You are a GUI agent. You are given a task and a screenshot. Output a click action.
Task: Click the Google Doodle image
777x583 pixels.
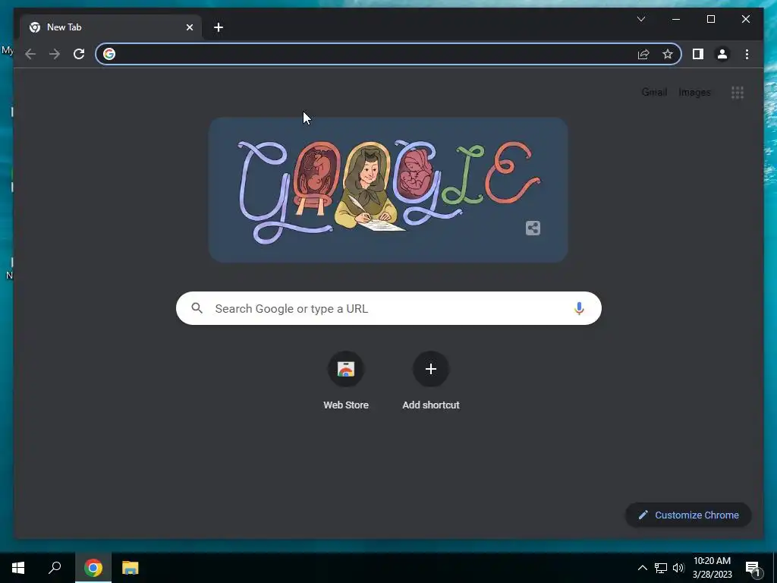pyautogui.click(x=388, y=190)
